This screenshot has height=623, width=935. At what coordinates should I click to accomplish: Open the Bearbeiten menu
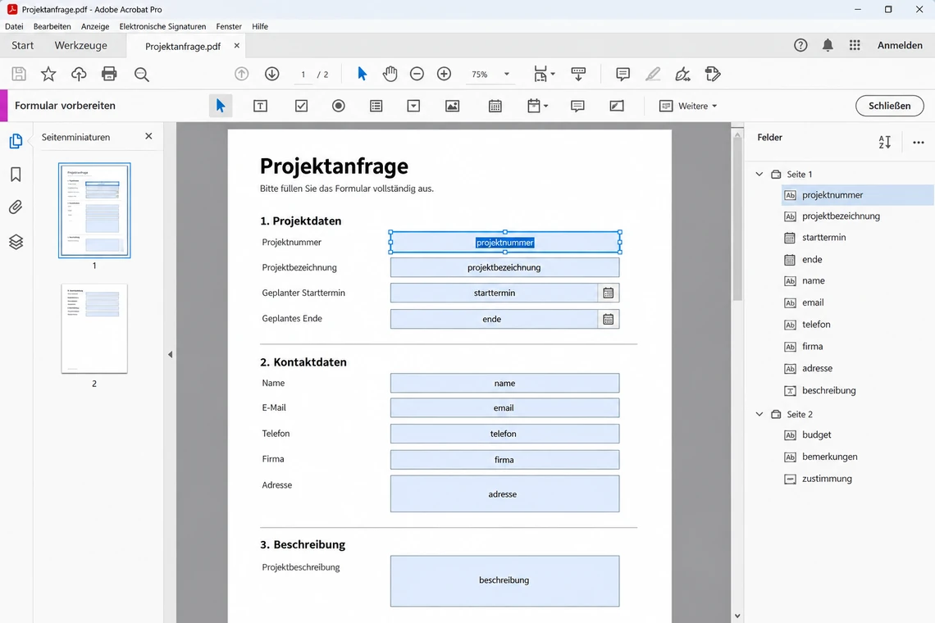coord(52,26)
